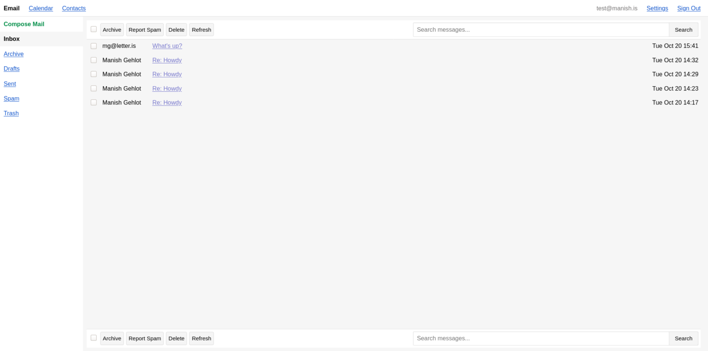Click the "Search messages" input field at the top

pos(540,29)
